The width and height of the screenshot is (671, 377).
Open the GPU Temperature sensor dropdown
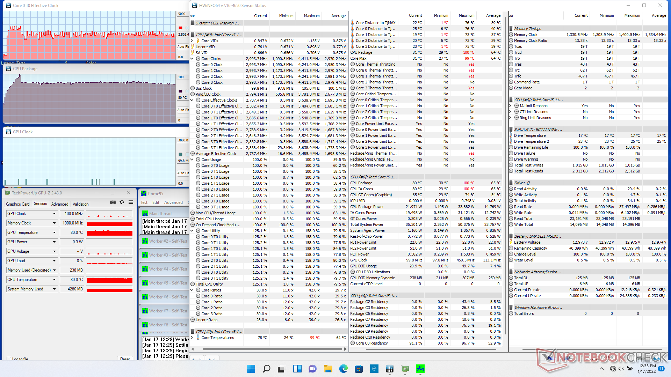54,232
